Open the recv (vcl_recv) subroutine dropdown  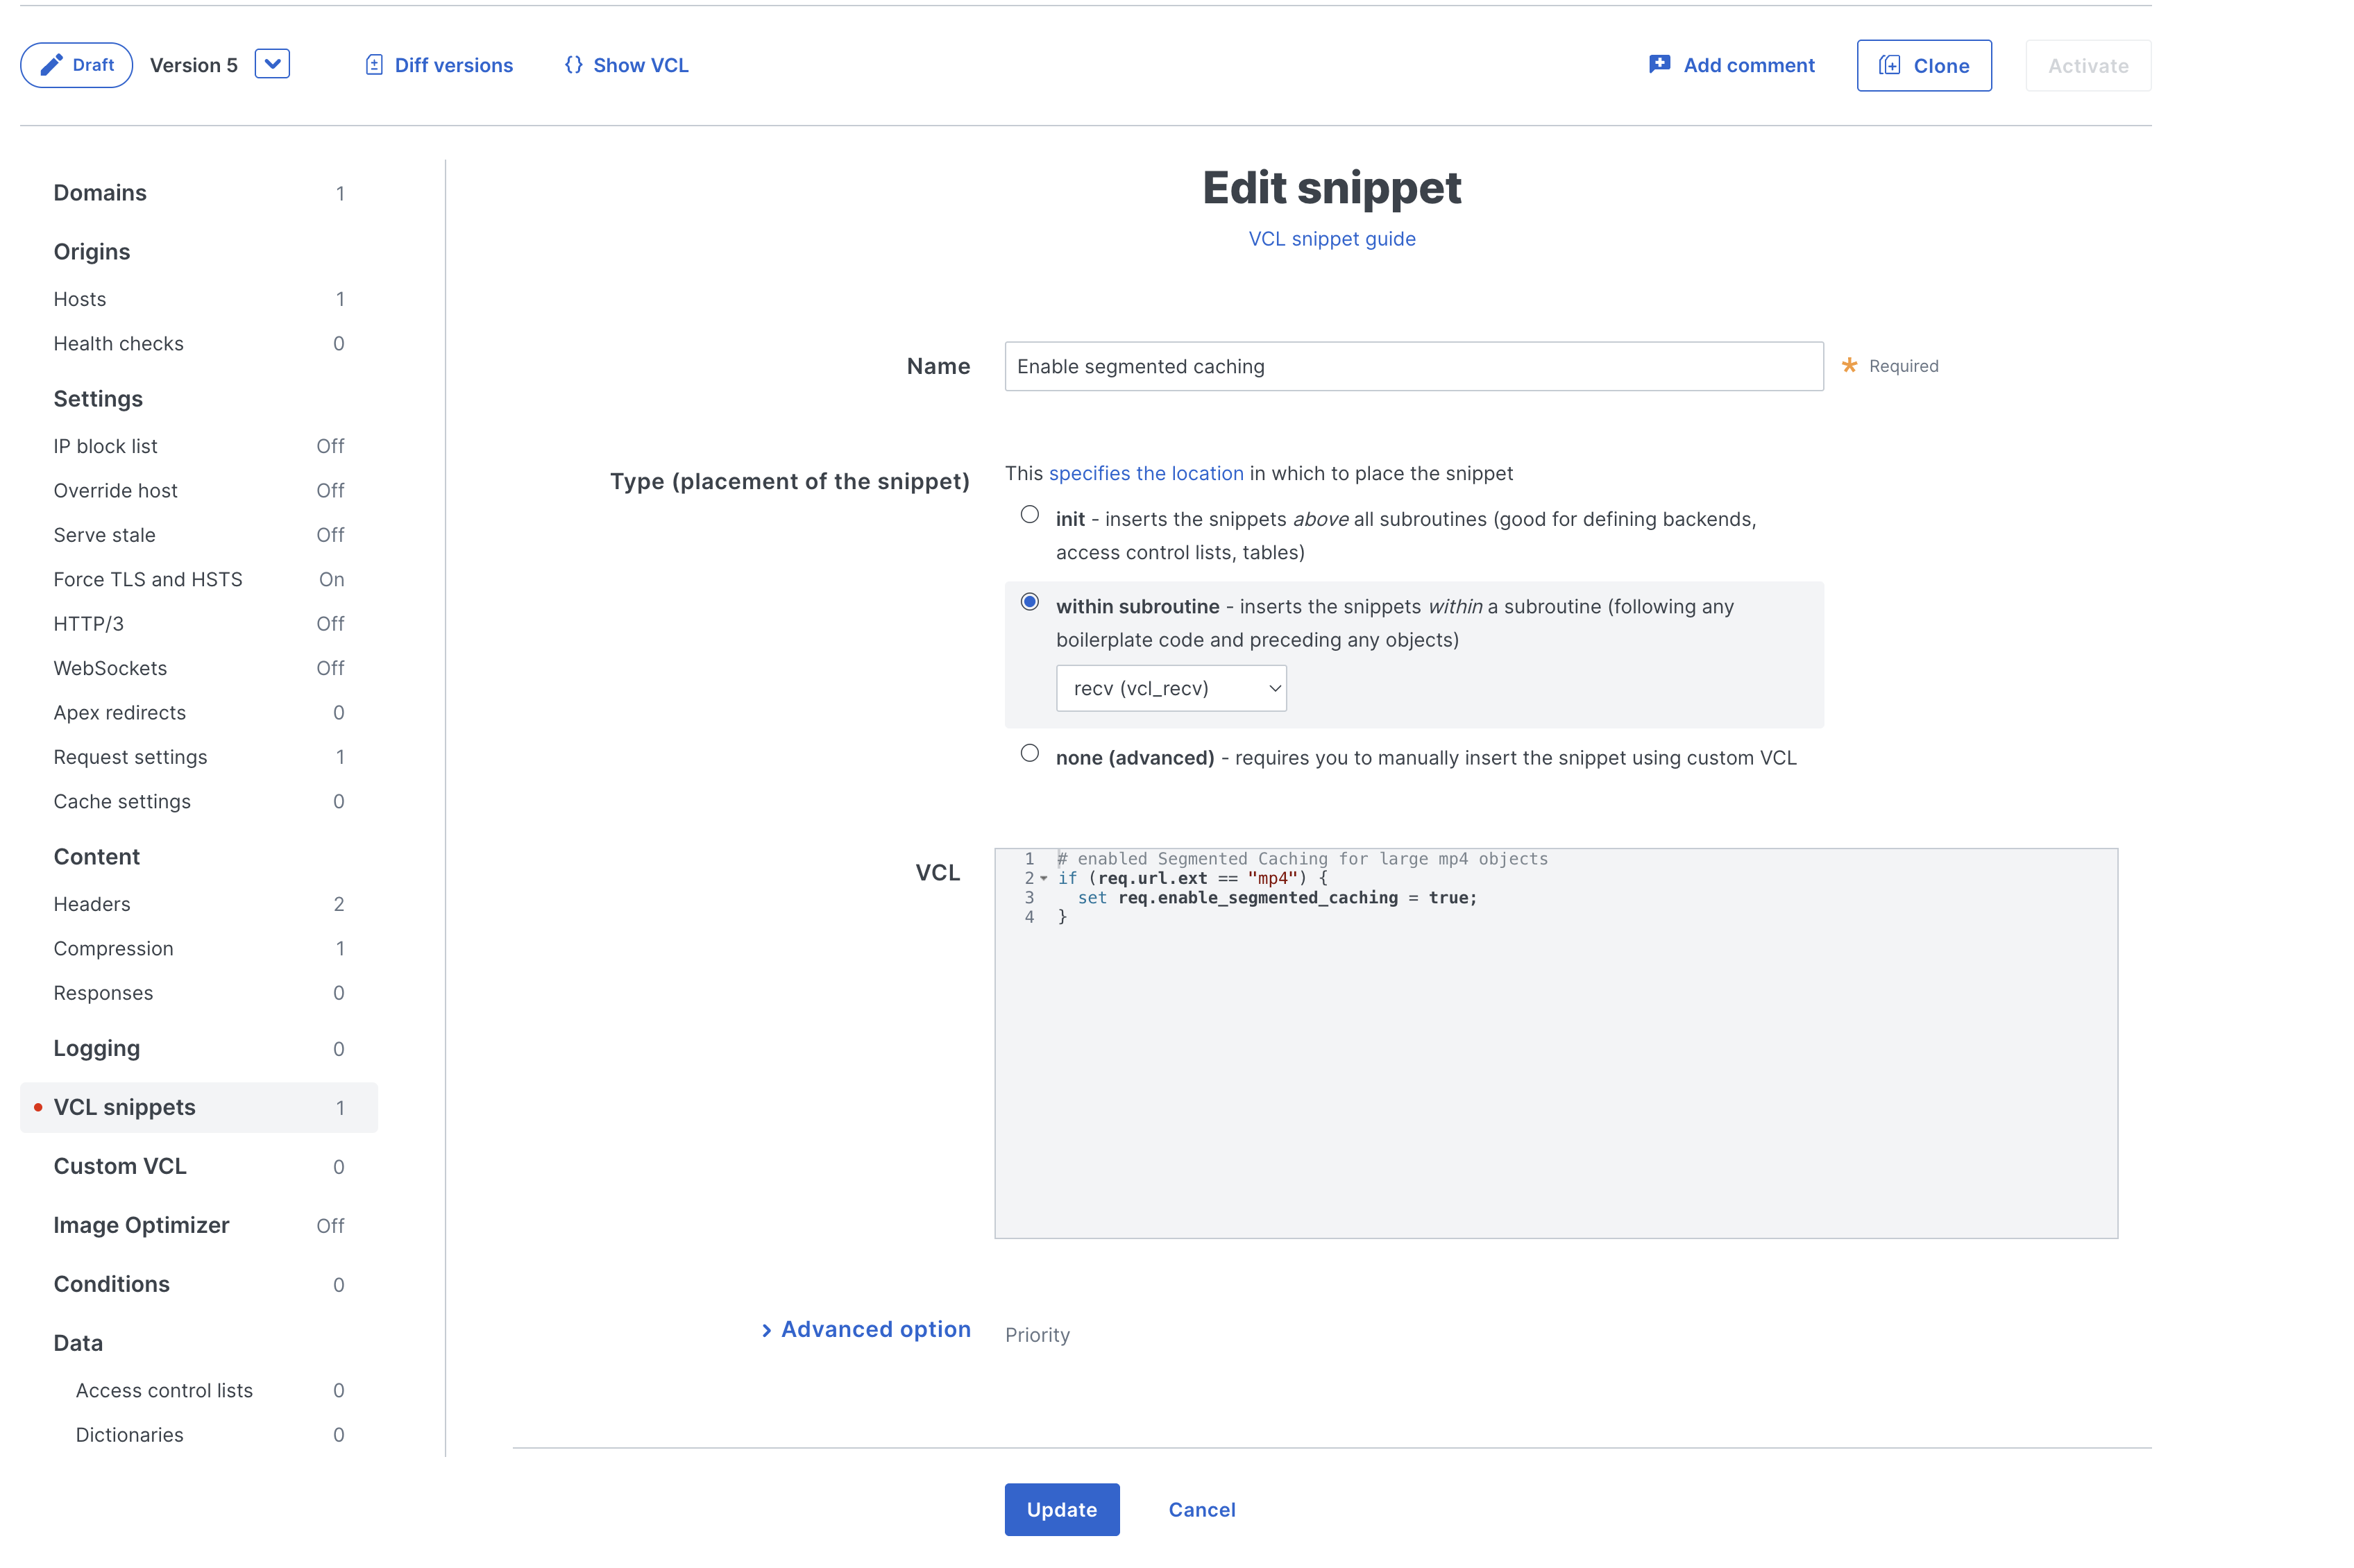(1170, 688)
